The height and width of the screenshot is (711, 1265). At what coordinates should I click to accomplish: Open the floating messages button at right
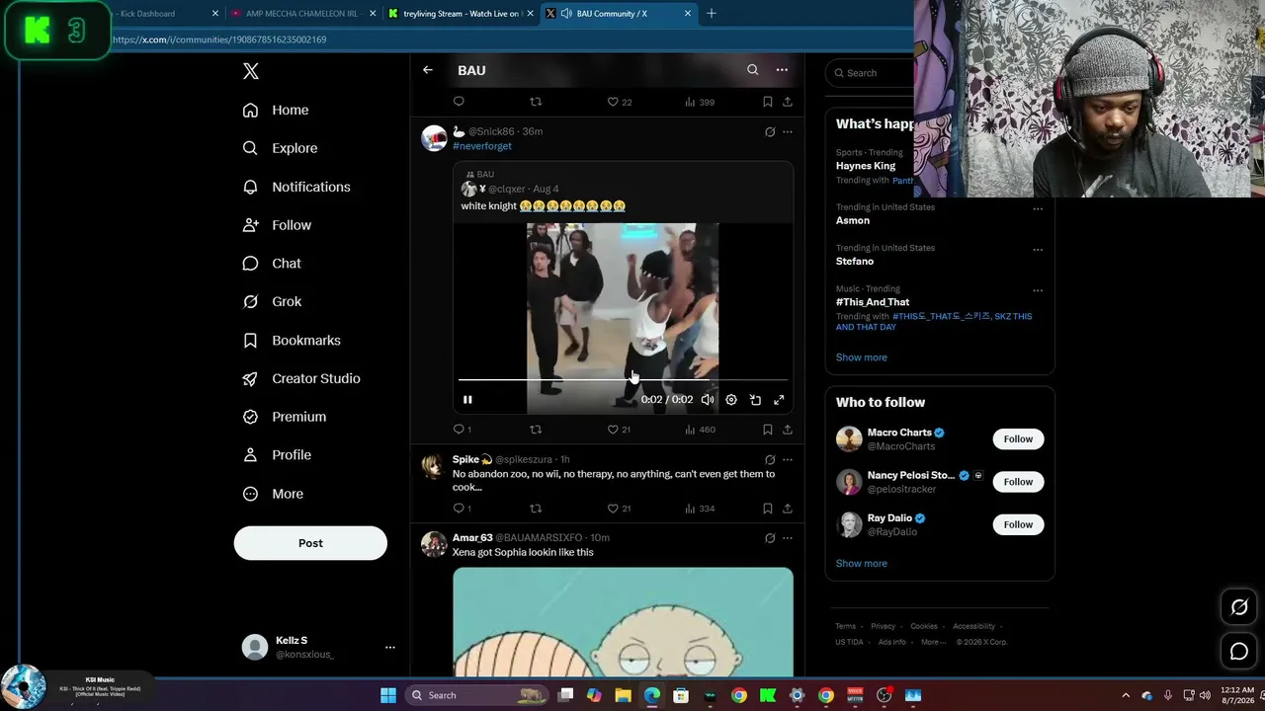[1239, 651]
